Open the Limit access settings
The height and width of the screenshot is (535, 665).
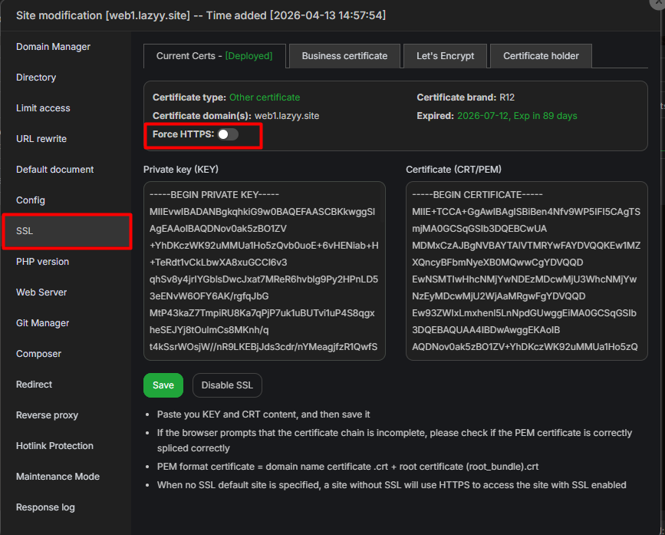[x=43, y=108]
